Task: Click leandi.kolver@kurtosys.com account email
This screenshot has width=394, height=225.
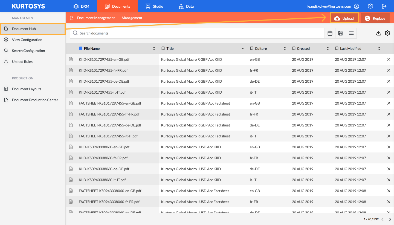Action: (x=329, y=6)
